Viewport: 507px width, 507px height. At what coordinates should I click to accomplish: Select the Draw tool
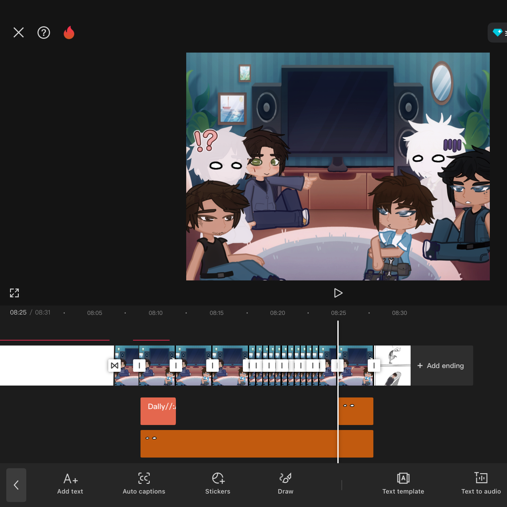pyautogui.click(x=285, y=484)
